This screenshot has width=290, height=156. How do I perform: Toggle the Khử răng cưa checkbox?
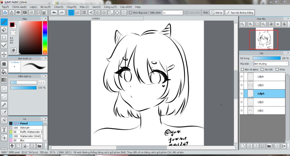[131, 13]
